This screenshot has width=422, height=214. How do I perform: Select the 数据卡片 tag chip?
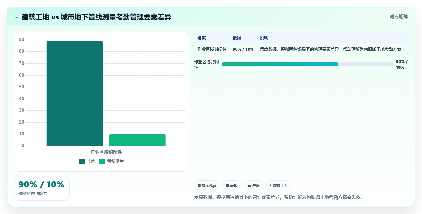pos(279,185)
